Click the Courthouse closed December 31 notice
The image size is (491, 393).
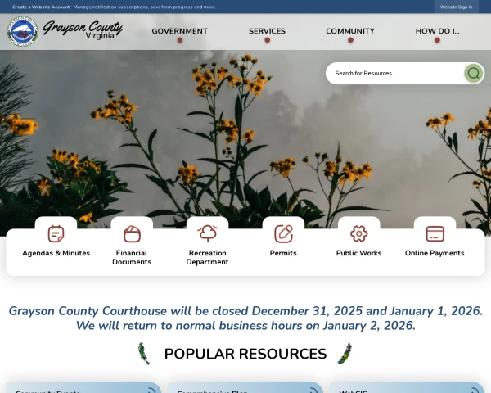(x=245, y=318)
